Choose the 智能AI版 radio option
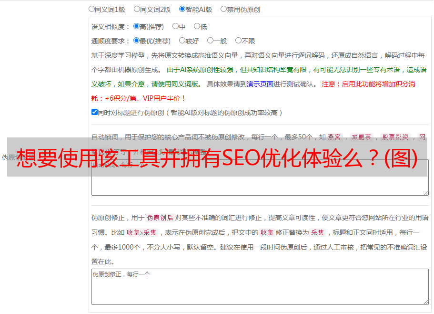 pyautogui.click(x=182, y=9)
